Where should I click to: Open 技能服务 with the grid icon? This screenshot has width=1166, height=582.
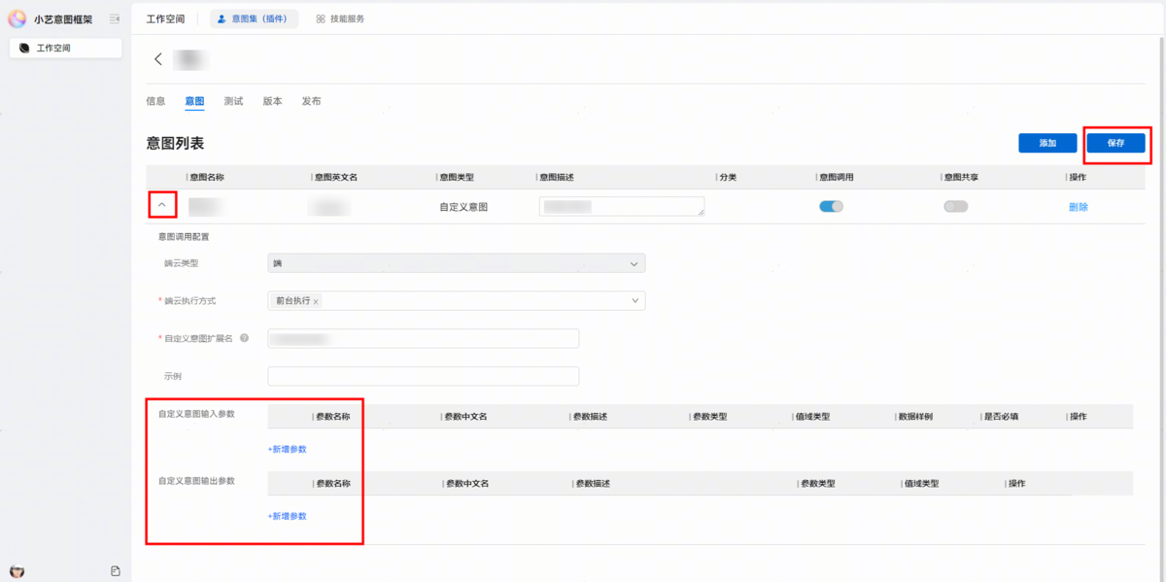point(340,18)
